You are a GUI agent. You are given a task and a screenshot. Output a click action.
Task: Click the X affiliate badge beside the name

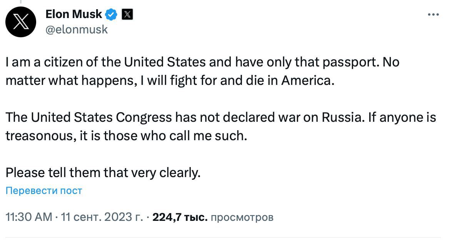point(127,15)
